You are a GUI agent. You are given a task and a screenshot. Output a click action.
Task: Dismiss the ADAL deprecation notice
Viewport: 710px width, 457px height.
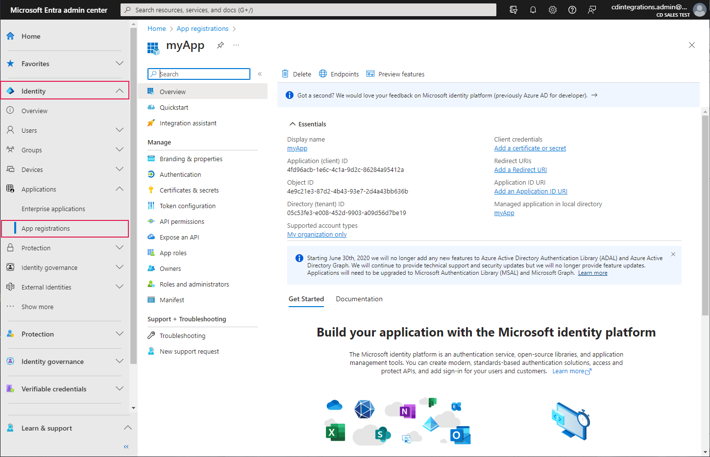click(x=673, y=254)
